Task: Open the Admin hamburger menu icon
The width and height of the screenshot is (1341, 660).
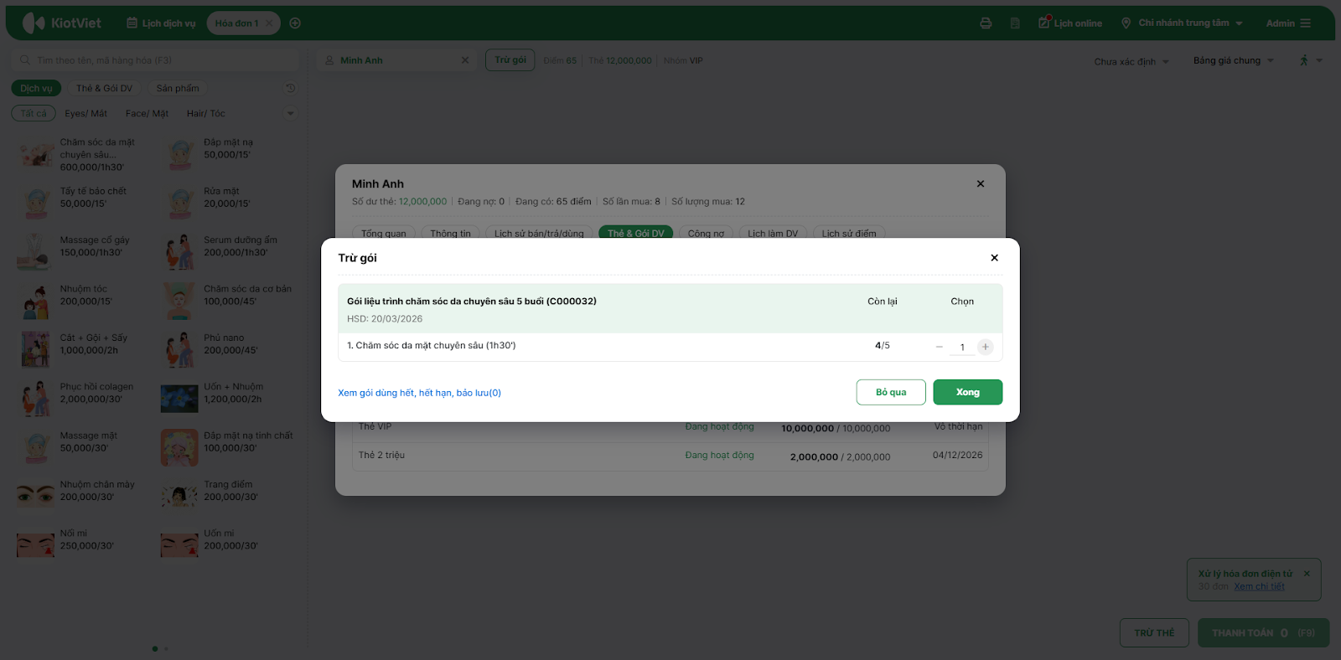Action: coord(1306,23)
